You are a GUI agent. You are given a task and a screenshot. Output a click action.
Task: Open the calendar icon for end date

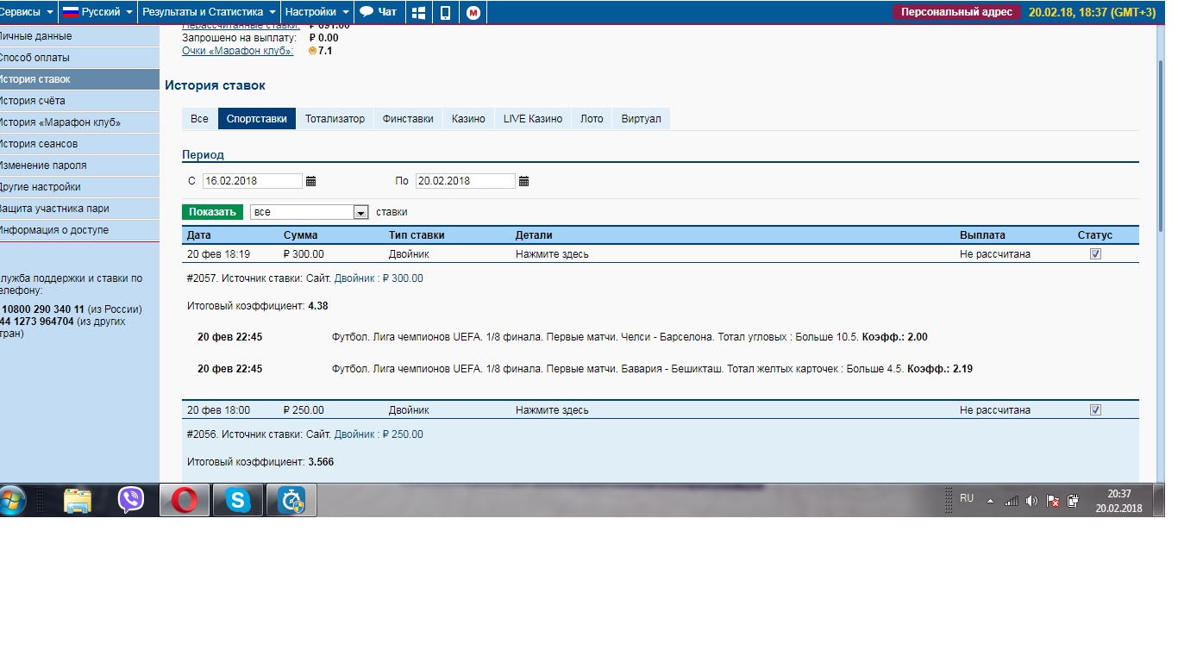(524, 181)
